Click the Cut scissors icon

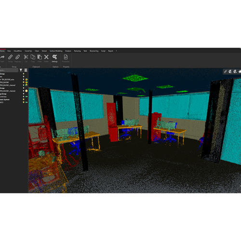click(x=26, y=57)
